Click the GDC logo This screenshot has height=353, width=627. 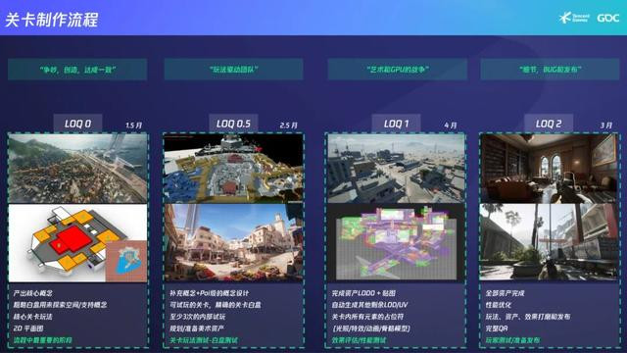point(607,18)
